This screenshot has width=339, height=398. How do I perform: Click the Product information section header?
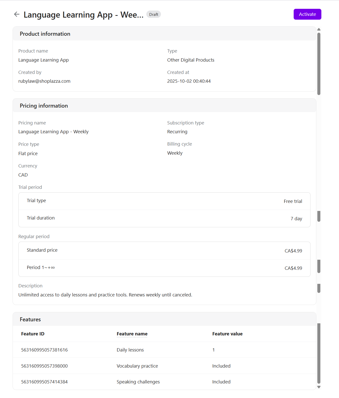pyautogui.click(x=45, y=34)
